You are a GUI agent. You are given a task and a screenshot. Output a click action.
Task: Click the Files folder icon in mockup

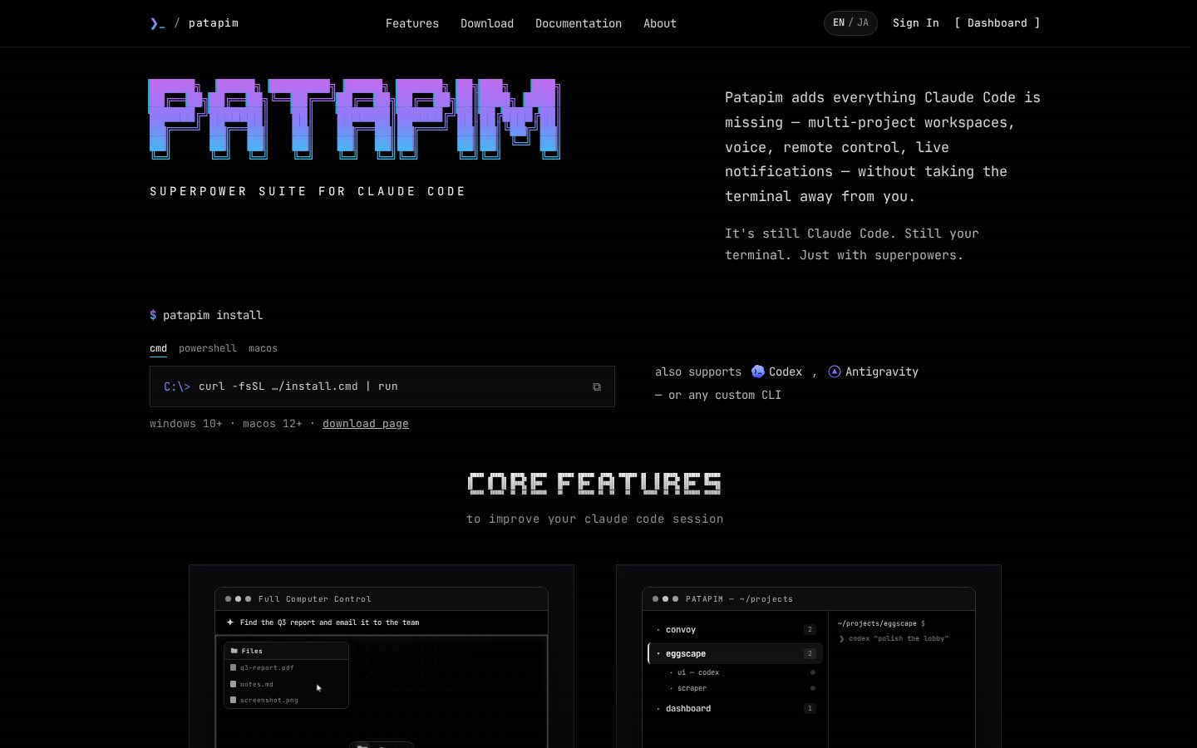coord(234,651)
